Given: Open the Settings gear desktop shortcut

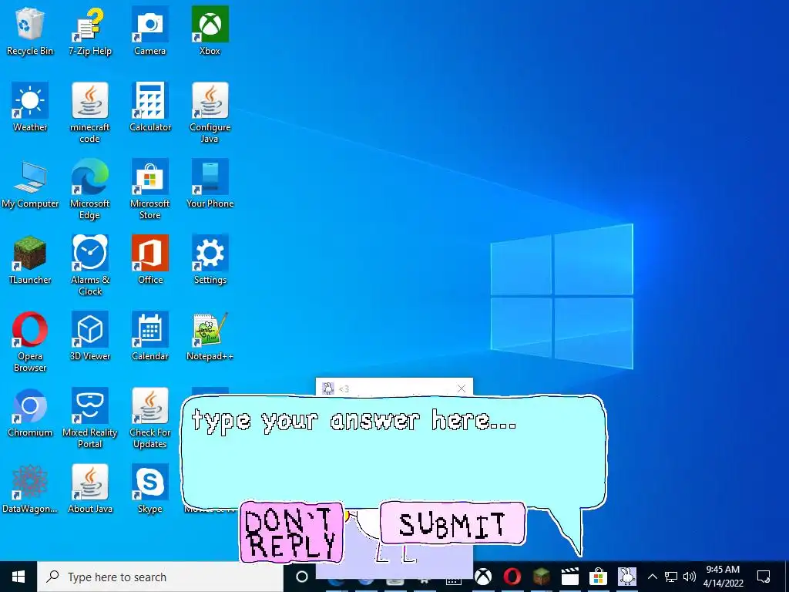Looking at the screenshot, I should click(210, 260).
